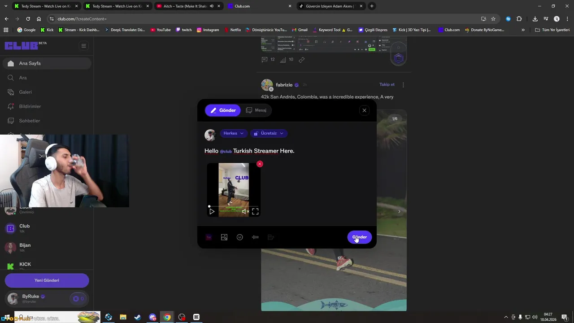
Task: Open Discord from the taskbar
Action: click(152, 317)
